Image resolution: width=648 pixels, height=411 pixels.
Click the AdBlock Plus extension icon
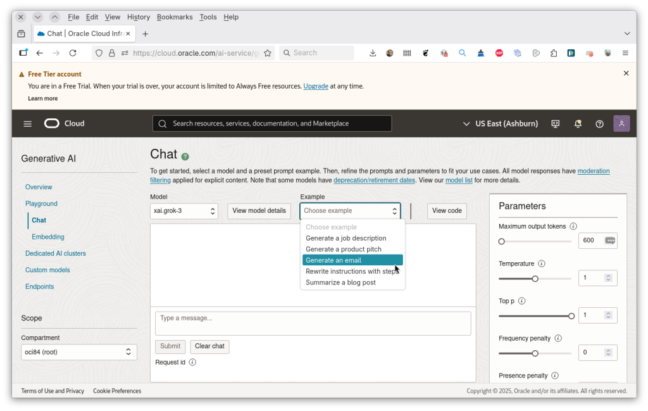click(499, 53)
